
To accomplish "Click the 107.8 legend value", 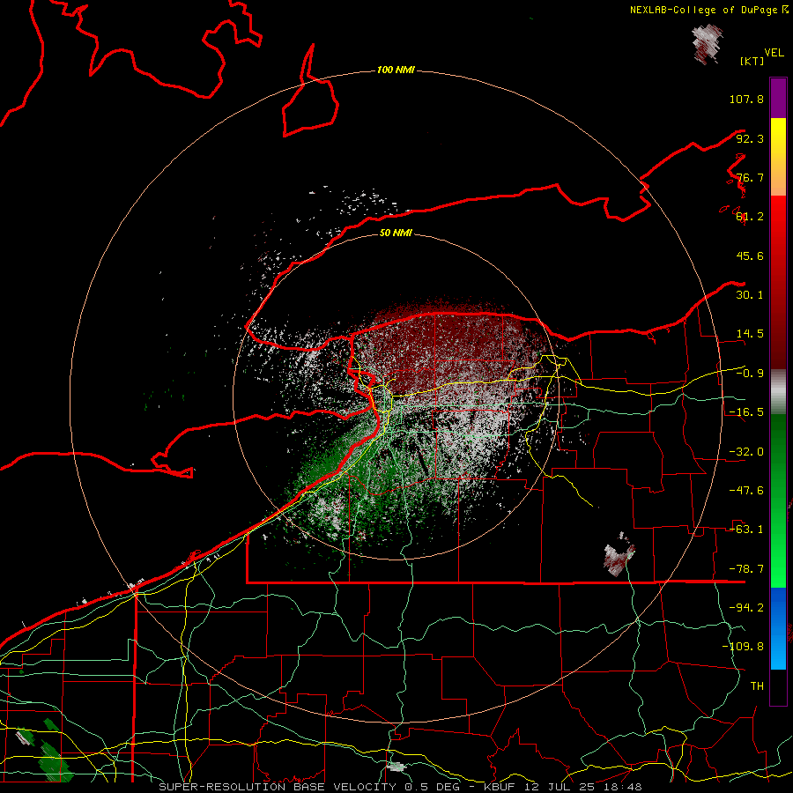I will (x=746, y=99).
